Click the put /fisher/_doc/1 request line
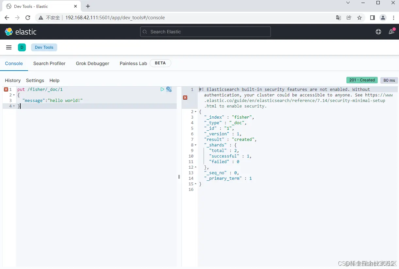The image size is (399, 269). coord(40,89)
